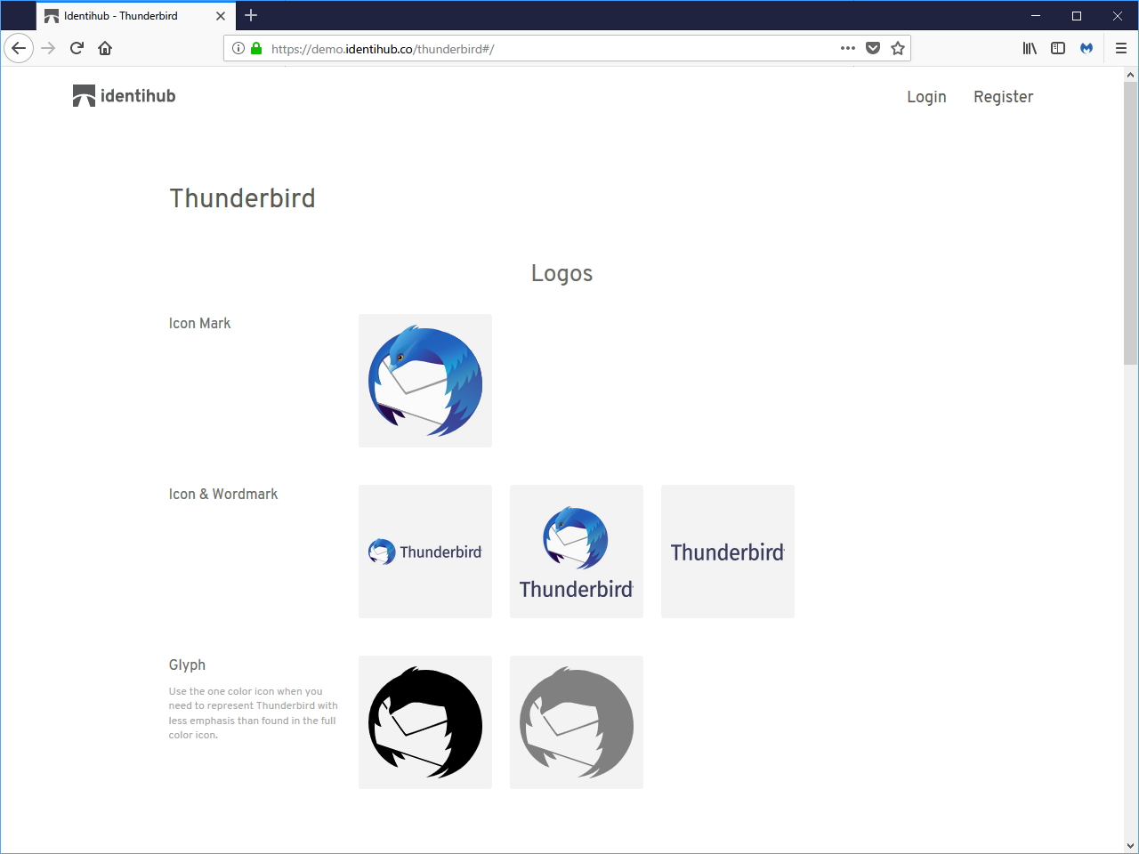Bookmark this page with the star

[898, 48]
